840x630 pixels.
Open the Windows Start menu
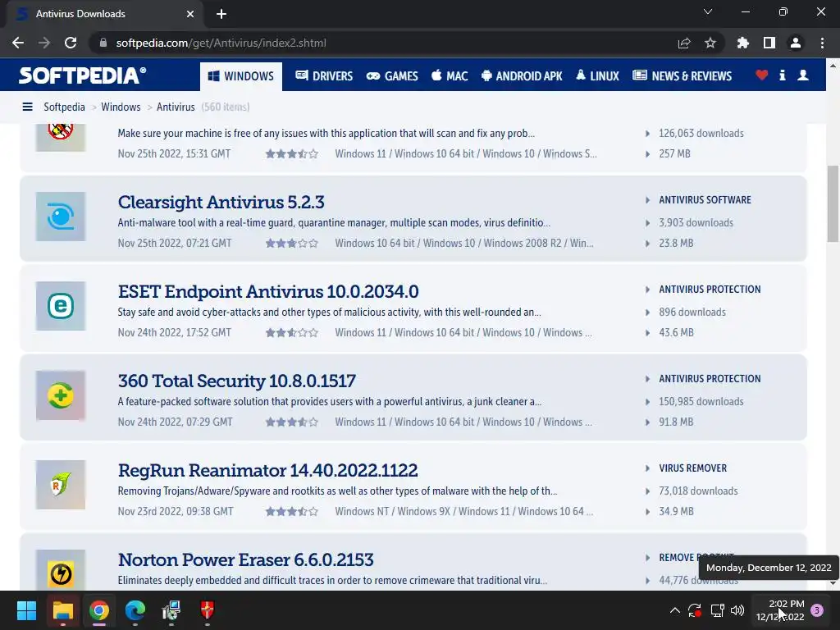(26, 610)
